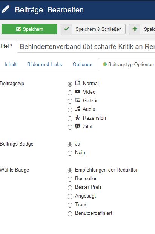Open the Bilder und Links tab
The width and height of the screenshot is (155, 234).
(x=45, y=64)
